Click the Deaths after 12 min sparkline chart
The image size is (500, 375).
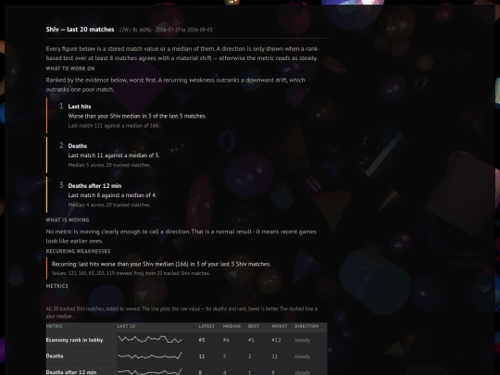click(x=150, y=371)
